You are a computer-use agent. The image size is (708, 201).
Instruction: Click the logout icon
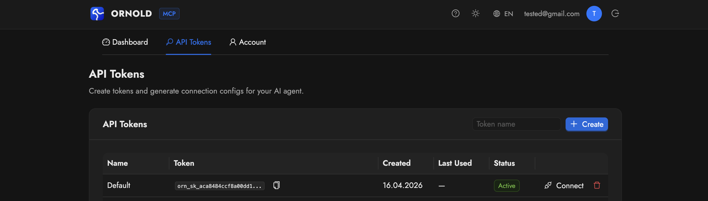click(615, 13)
